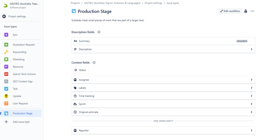This screenshot has width=272, height=140.
Task: Open the three-dots more options menu
Action: (x=252, y=11)
